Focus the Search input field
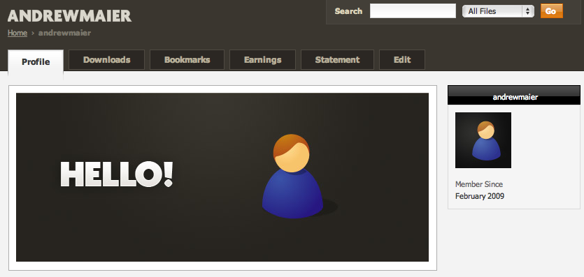The height and width of the screenshot is (277, 584). 413,11
